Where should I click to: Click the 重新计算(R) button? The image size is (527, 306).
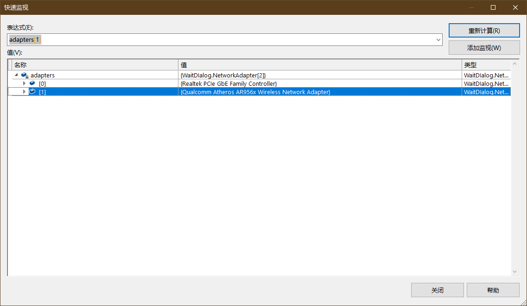(484, 31)
